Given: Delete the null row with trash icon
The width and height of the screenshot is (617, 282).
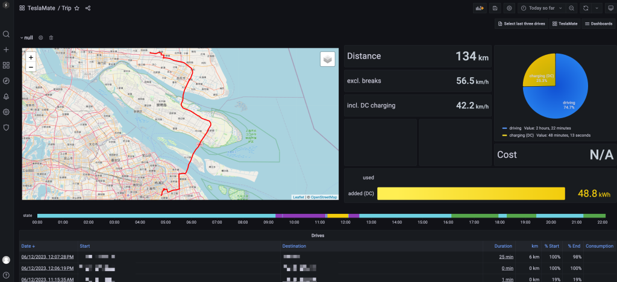Looking at the screenshot, I should click(51, 37).
